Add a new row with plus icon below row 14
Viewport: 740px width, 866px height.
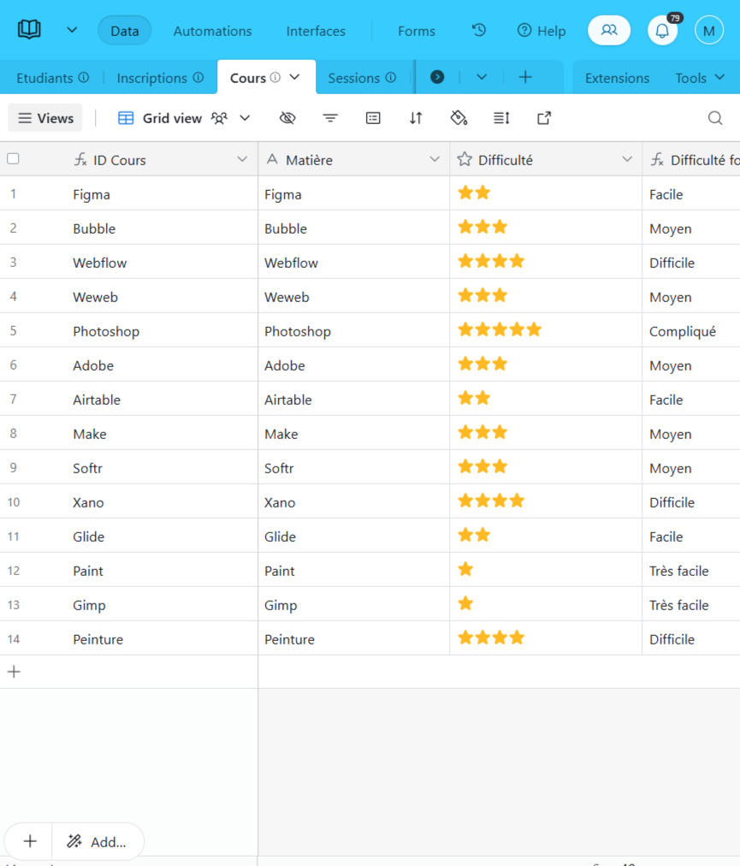pyautogui.click(x=15, y=672)
